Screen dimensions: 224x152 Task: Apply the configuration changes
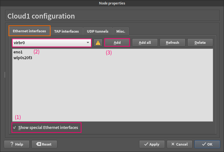pyautogui.click(x=152, y=144)
